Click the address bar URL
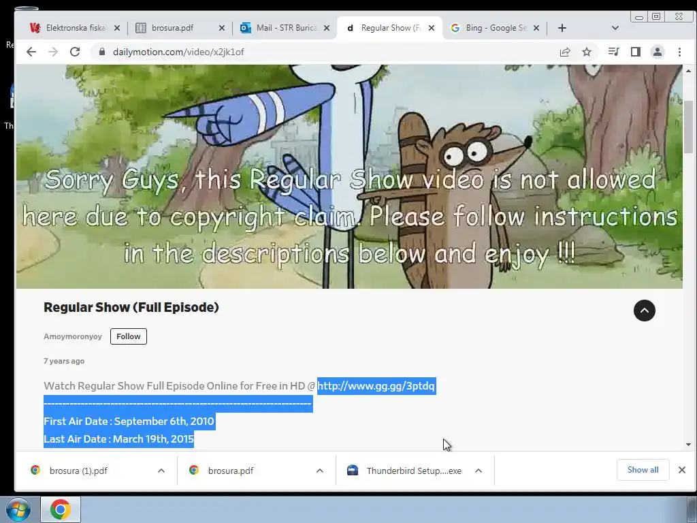The height and width of the screenshot is (523, 697). pyautogui.click(x=178, y=52)
